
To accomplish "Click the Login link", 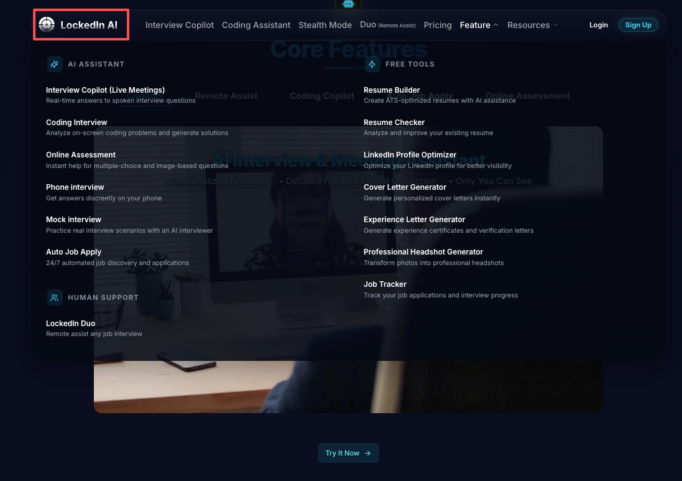I will point(598,25).
